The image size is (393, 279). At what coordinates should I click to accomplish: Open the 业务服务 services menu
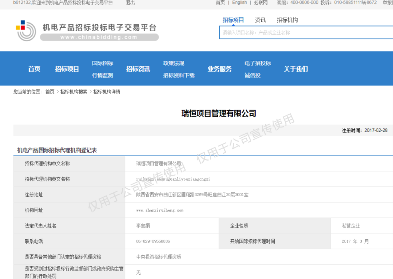pyautogui.click(x=219, y=68)
